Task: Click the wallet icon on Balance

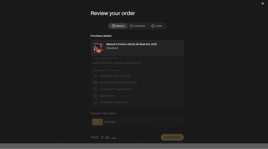Action: [x=114, y=26]
